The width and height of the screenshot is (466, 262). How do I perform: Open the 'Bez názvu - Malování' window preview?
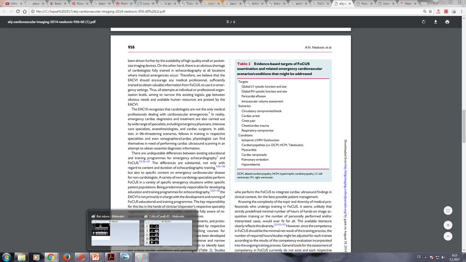tap(115, 231)
